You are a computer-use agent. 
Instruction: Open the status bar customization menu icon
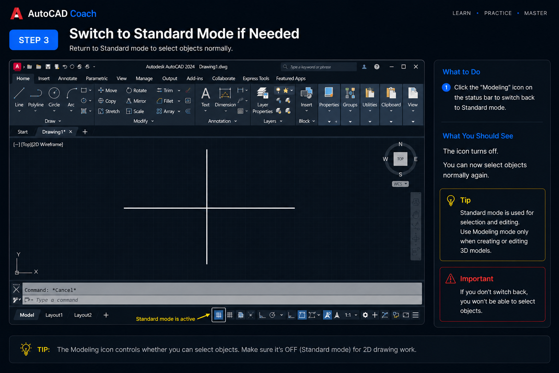click(x=416, y=315)
